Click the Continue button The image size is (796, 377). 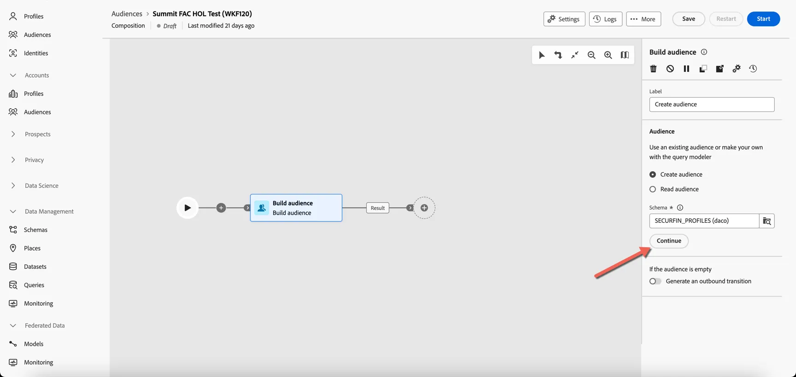click(x=669, y=241)
